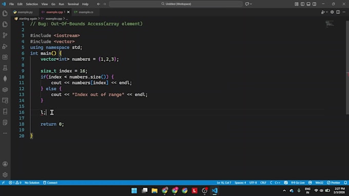Click the Win32 configuration status item
This screenshot has width=349, height=196.
[319, 183]
